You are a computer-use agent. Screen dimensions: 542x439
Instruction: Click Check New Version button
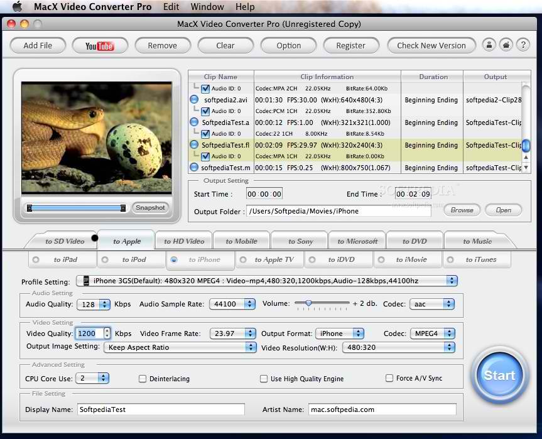point(431,46)
